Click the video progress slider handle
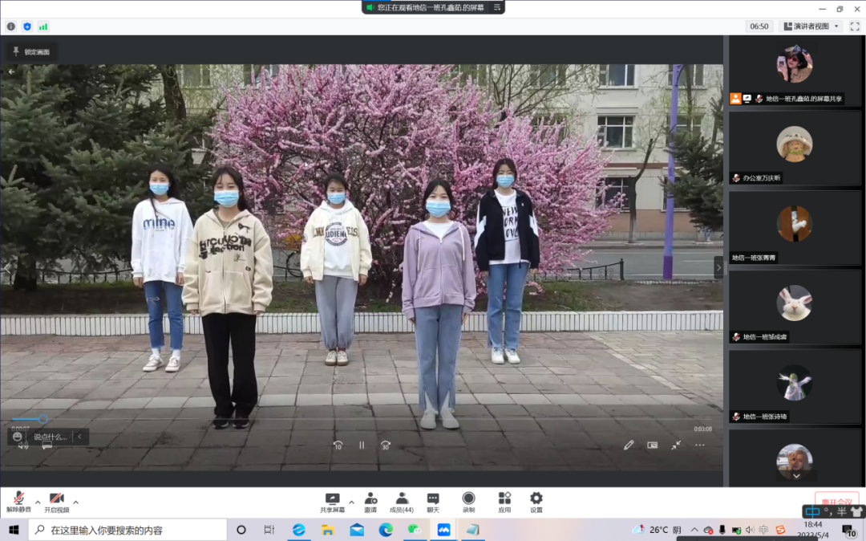The width and height of the screenshot is (866, 541). click(43, 419)
